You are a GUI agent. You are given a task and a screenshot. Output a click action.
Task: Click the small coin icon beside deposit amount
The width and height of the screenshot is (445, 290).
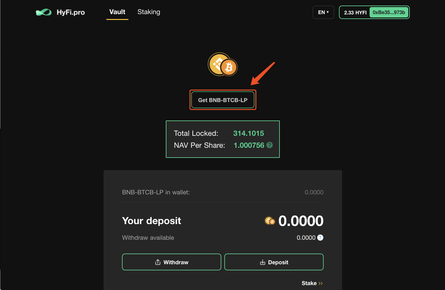click(x=270, y=221)
